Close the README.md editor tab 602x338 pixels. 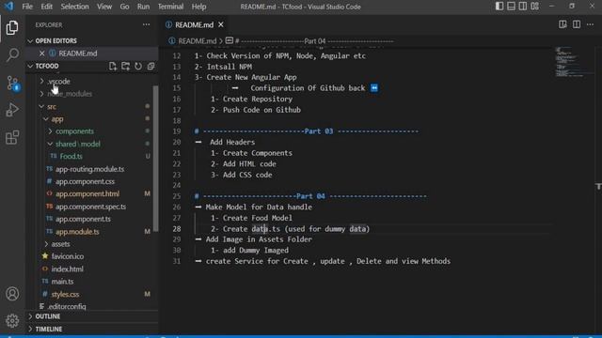[x=221, y=25]
